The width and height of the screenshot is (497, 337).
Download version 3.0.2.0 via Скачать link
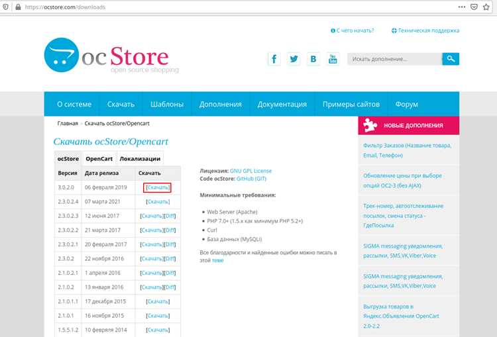[158, 187]
